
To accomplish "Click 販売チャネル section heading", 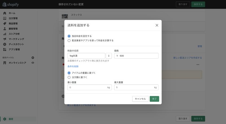I will [8, 58].
